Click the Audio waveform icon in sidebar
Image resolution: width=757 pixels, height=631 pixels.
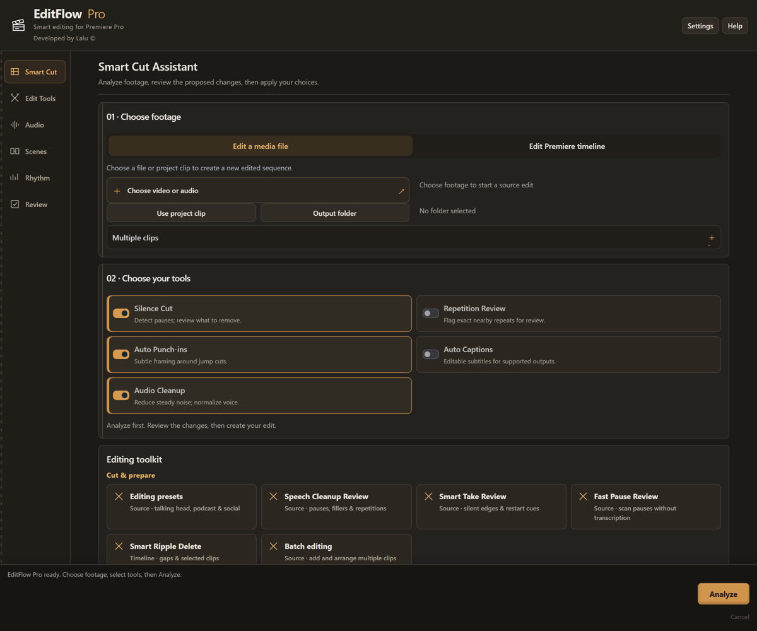pyautogui.click(x=15, y=125)
